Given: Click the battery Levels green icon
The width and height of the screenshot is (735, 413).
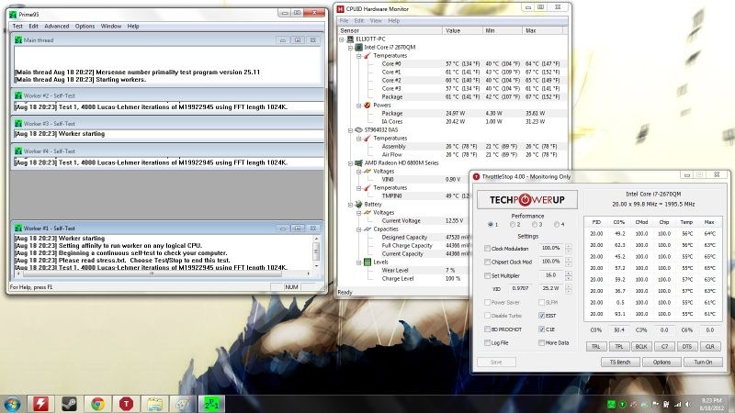Looking at the screenshot, I should [x=367, y=262].
